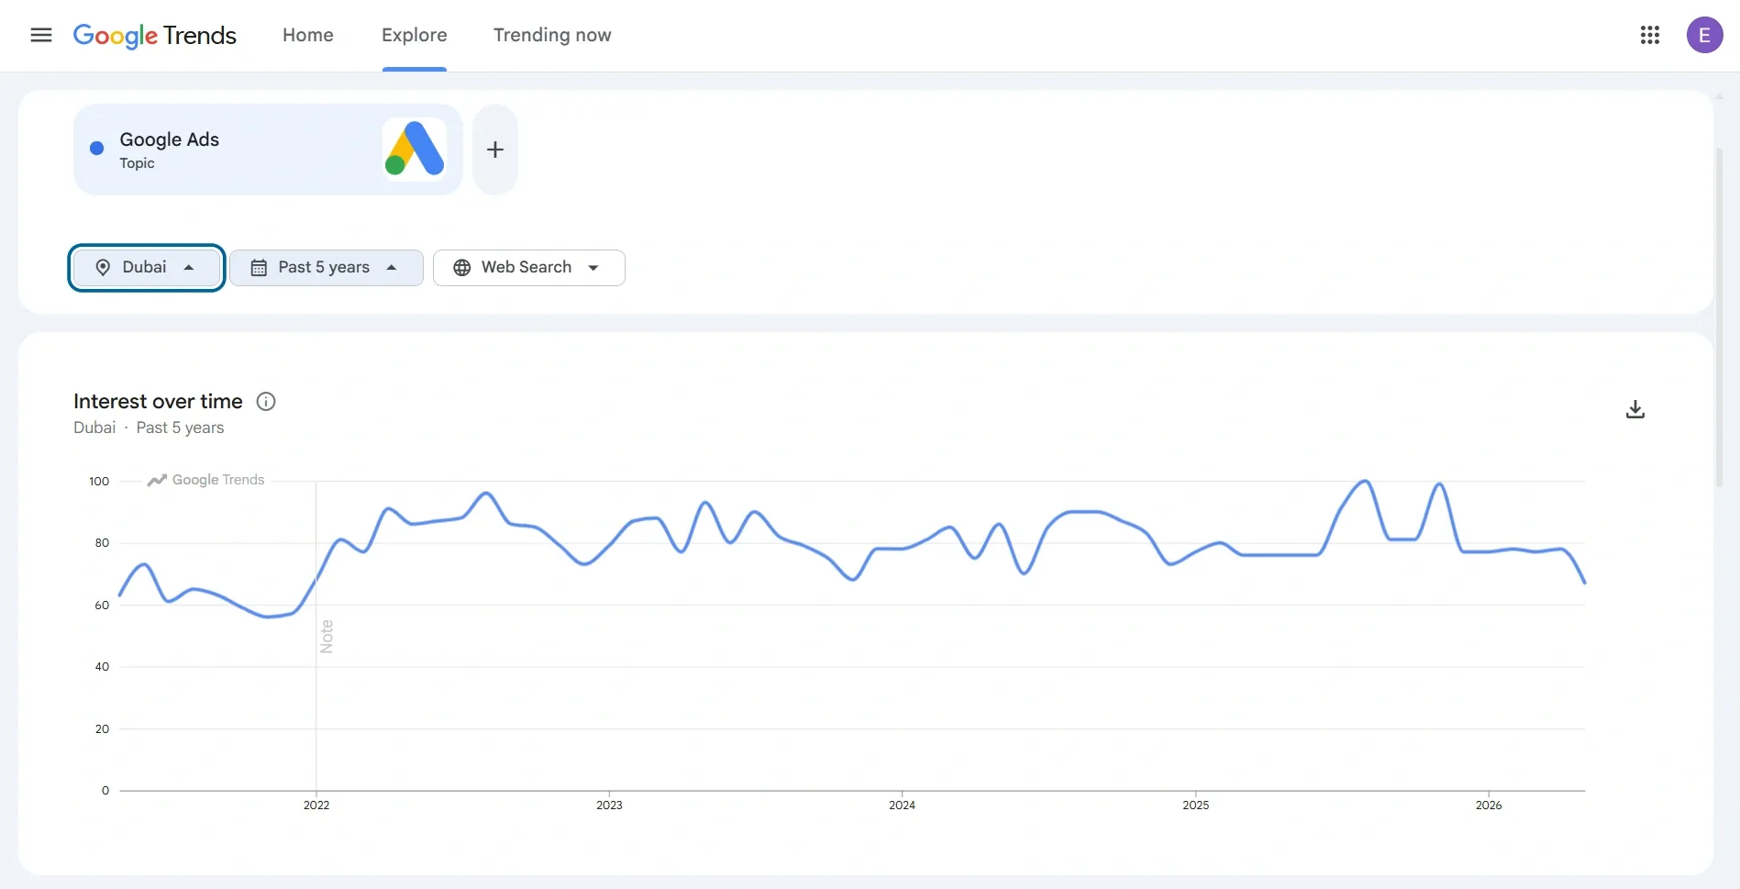Image resolution: width=1740 pixels, height=889 pixels.
Task: Open the hamburger main menu
Action: point(41,35)
